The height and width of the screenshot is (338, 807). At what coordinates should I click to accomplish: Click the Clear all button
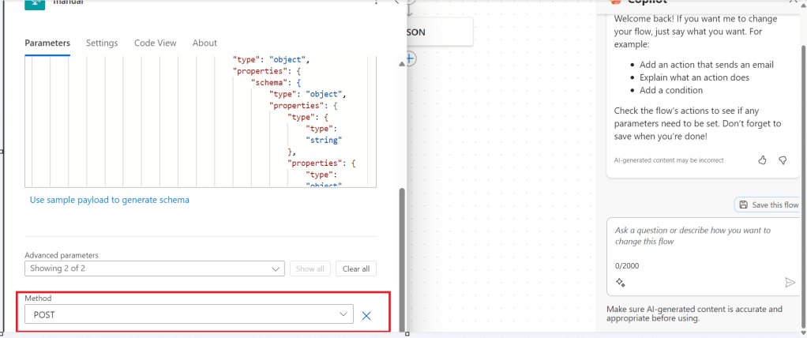pyautogui.click(x=356, y=269)
